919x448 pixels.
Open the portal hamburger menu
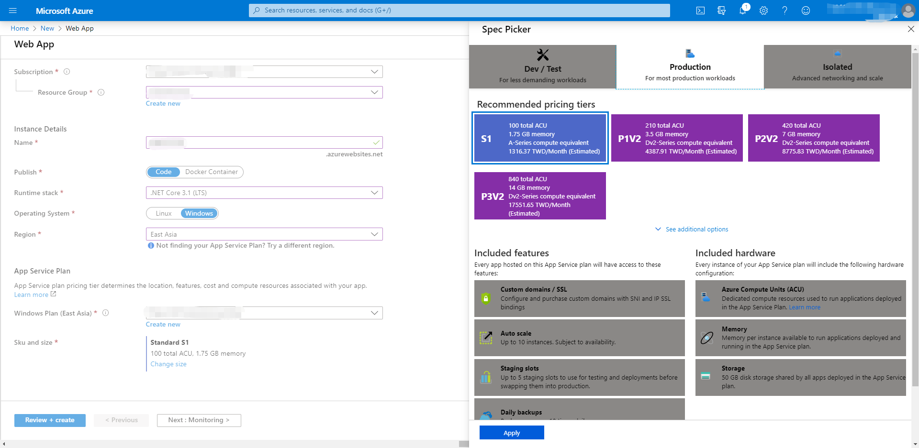(13, 11)
